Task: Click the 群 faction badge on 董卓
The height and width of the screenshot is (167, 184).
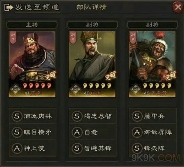Action: click(x=16, y=90)
